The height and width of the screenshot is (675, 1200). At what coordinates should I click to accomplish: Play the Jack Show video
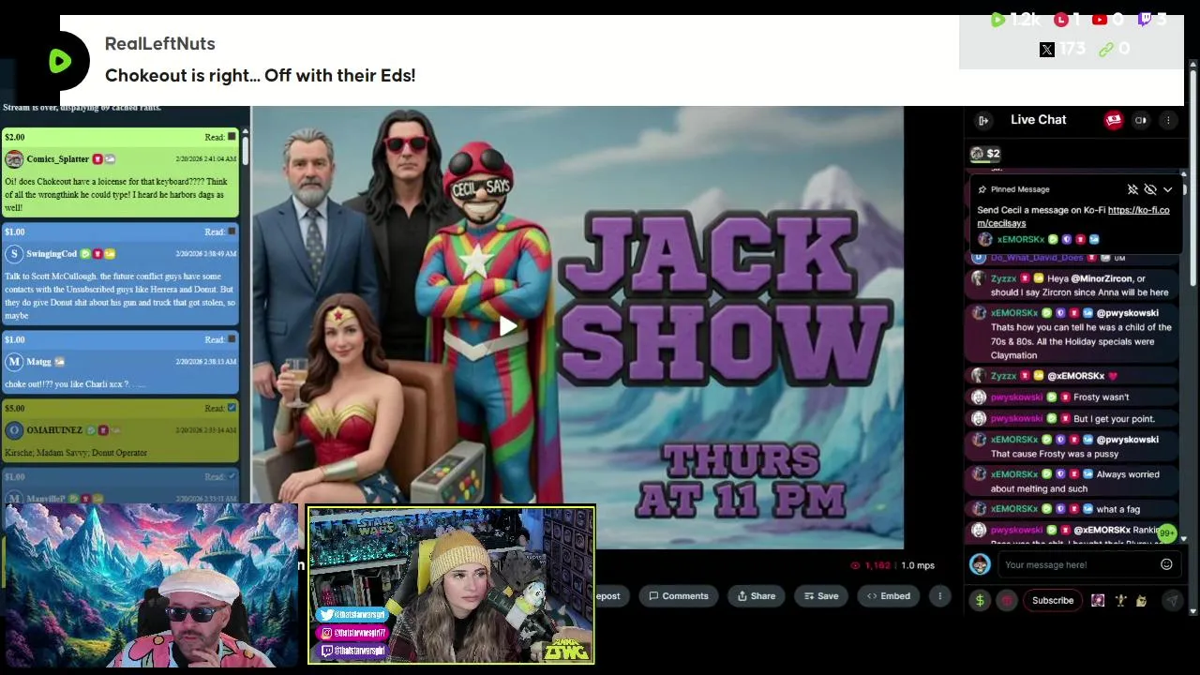pos(507,326)
